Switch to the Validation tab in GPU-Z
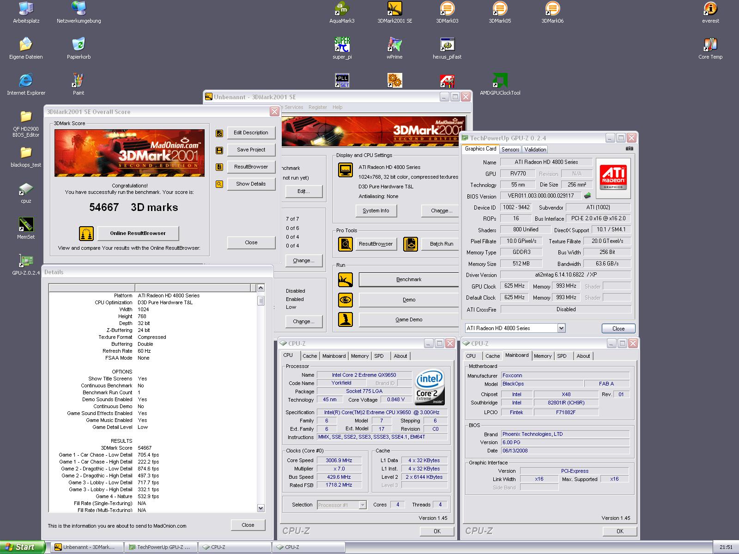Screen dimensions: 739x554 coord(535,149)
